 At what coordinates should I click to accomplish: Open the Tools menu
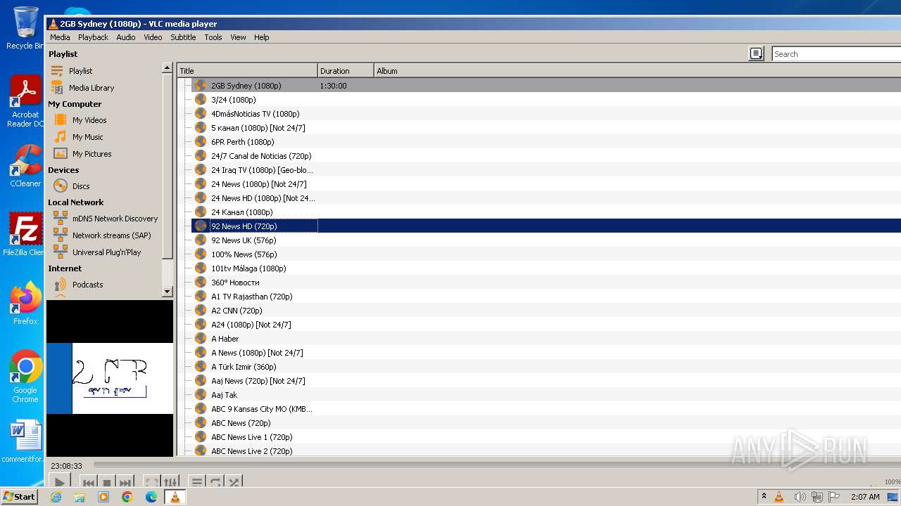[213, 37]
